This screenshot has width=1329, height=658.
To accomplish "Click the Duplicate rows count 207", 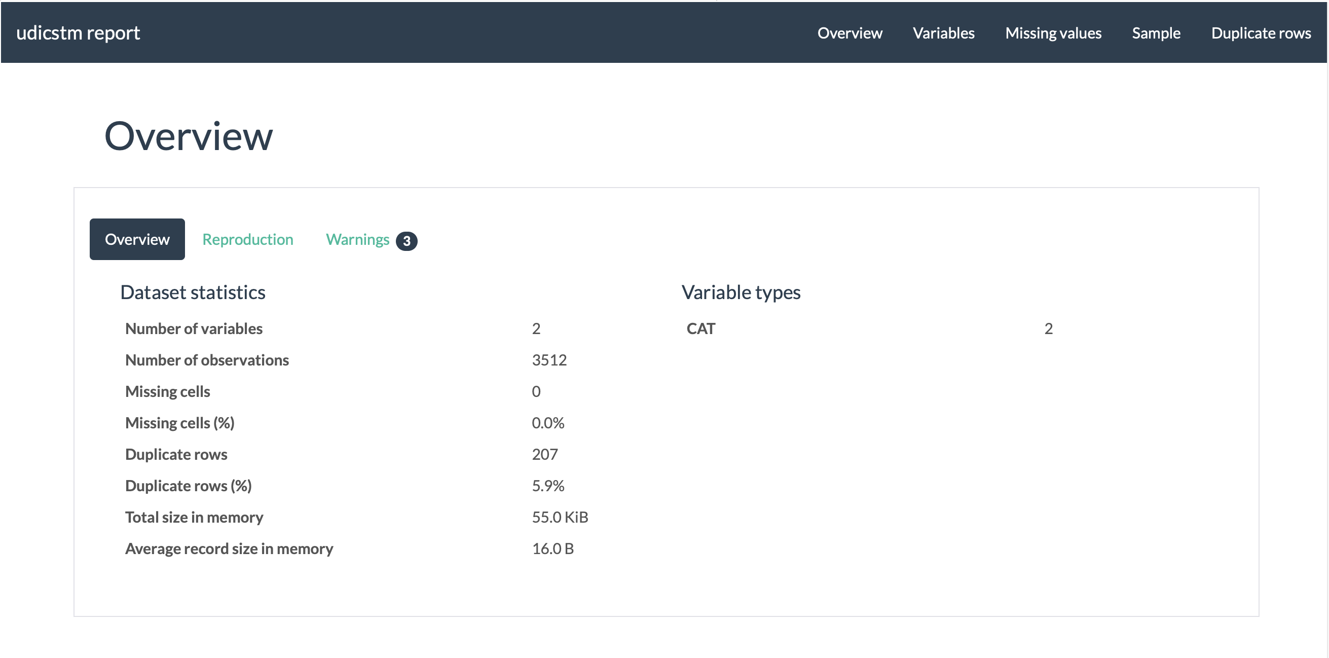I will pyautogui.click(x=544, y=455).
